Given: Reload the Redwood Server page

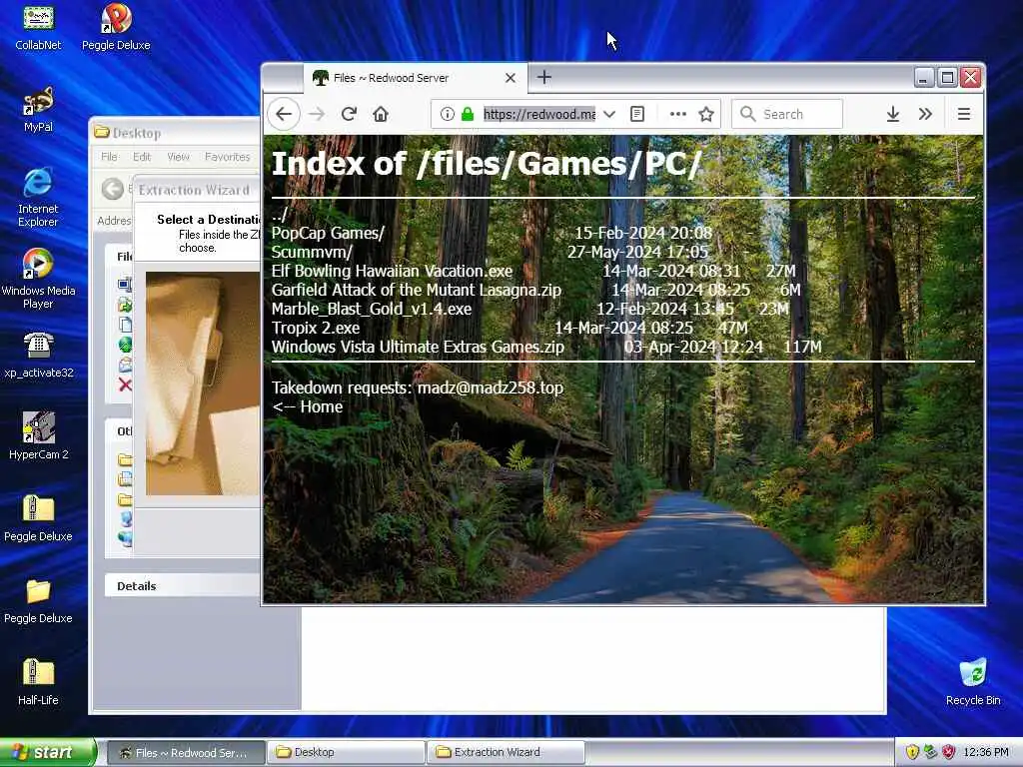Looking at the screenshot, I should 349,114.
